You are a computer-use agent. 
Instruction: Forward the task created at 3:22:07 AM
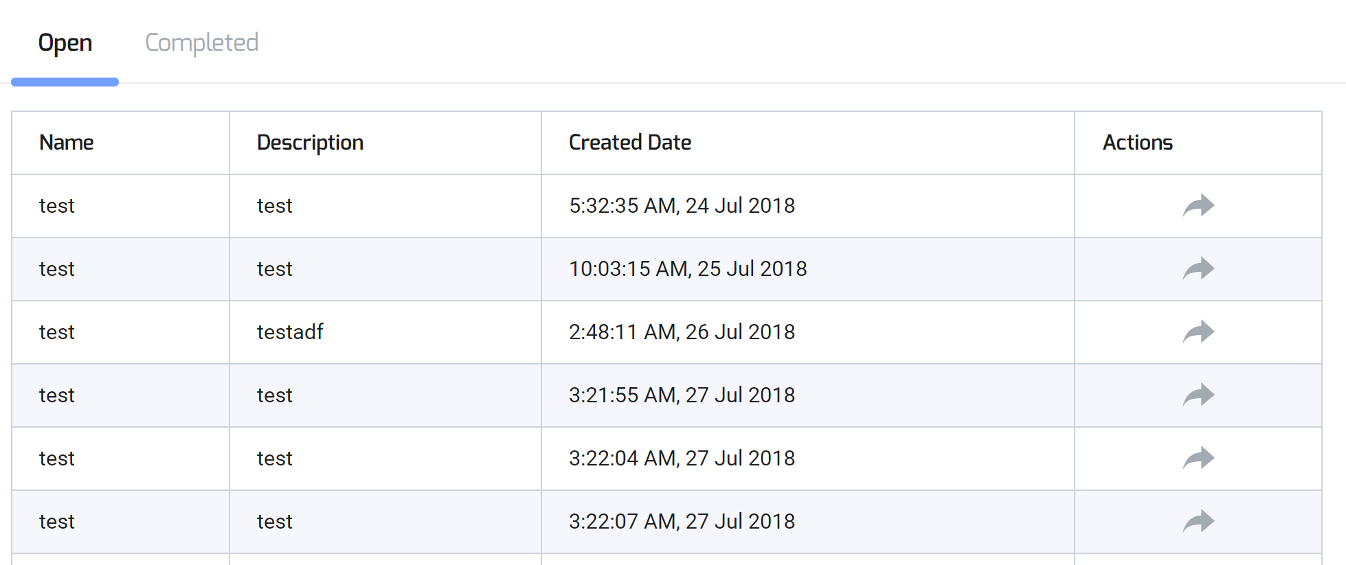coord(1198,521)
